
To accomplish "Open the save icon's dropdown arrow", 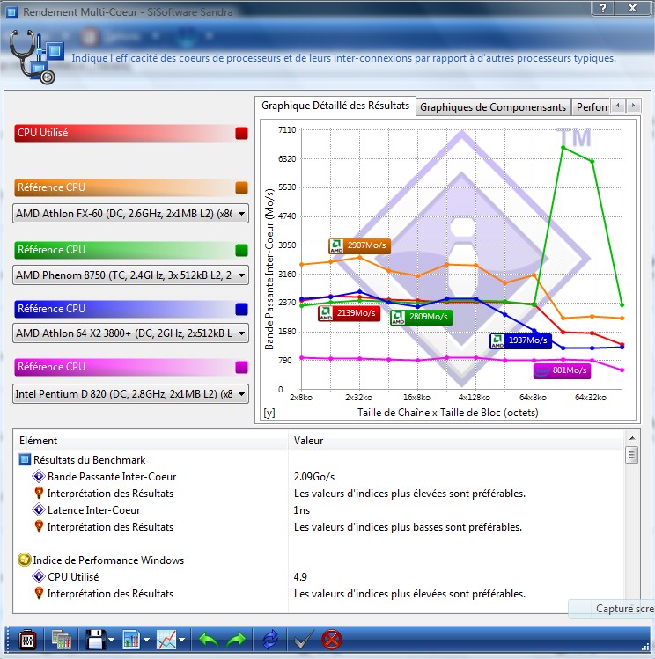I will [x=111, y=641].
